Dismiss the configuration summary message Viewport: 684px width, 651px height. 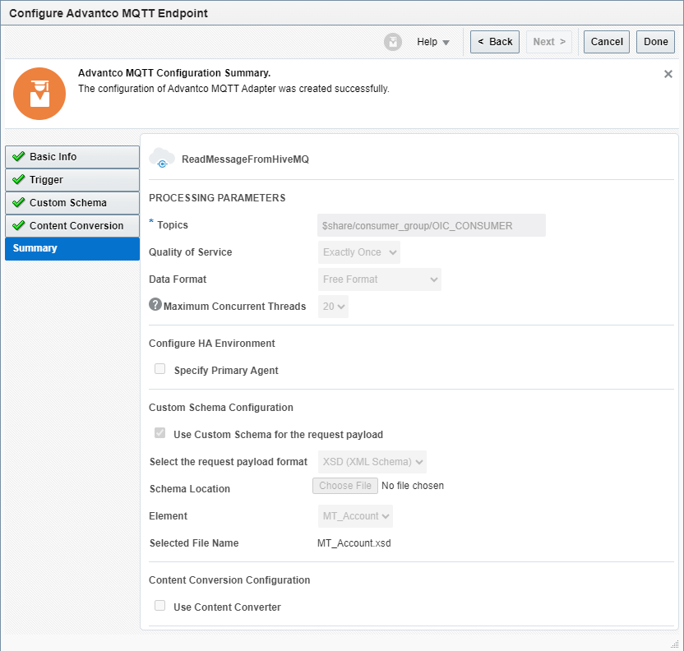[668, 74]
